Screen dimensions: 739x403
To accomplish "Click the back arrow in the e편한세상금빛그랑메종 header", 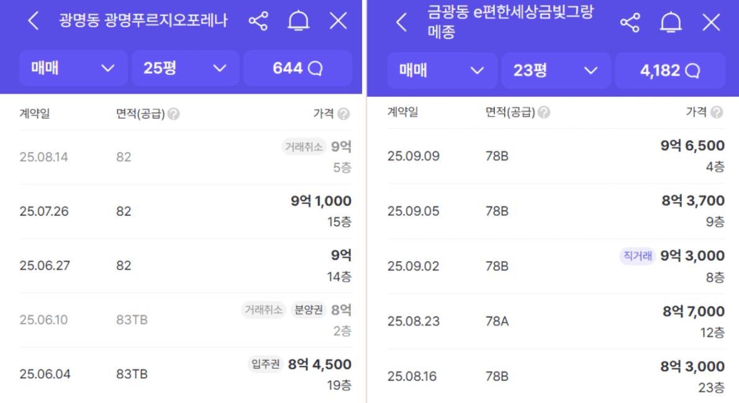I will click(x=402, y=24).
